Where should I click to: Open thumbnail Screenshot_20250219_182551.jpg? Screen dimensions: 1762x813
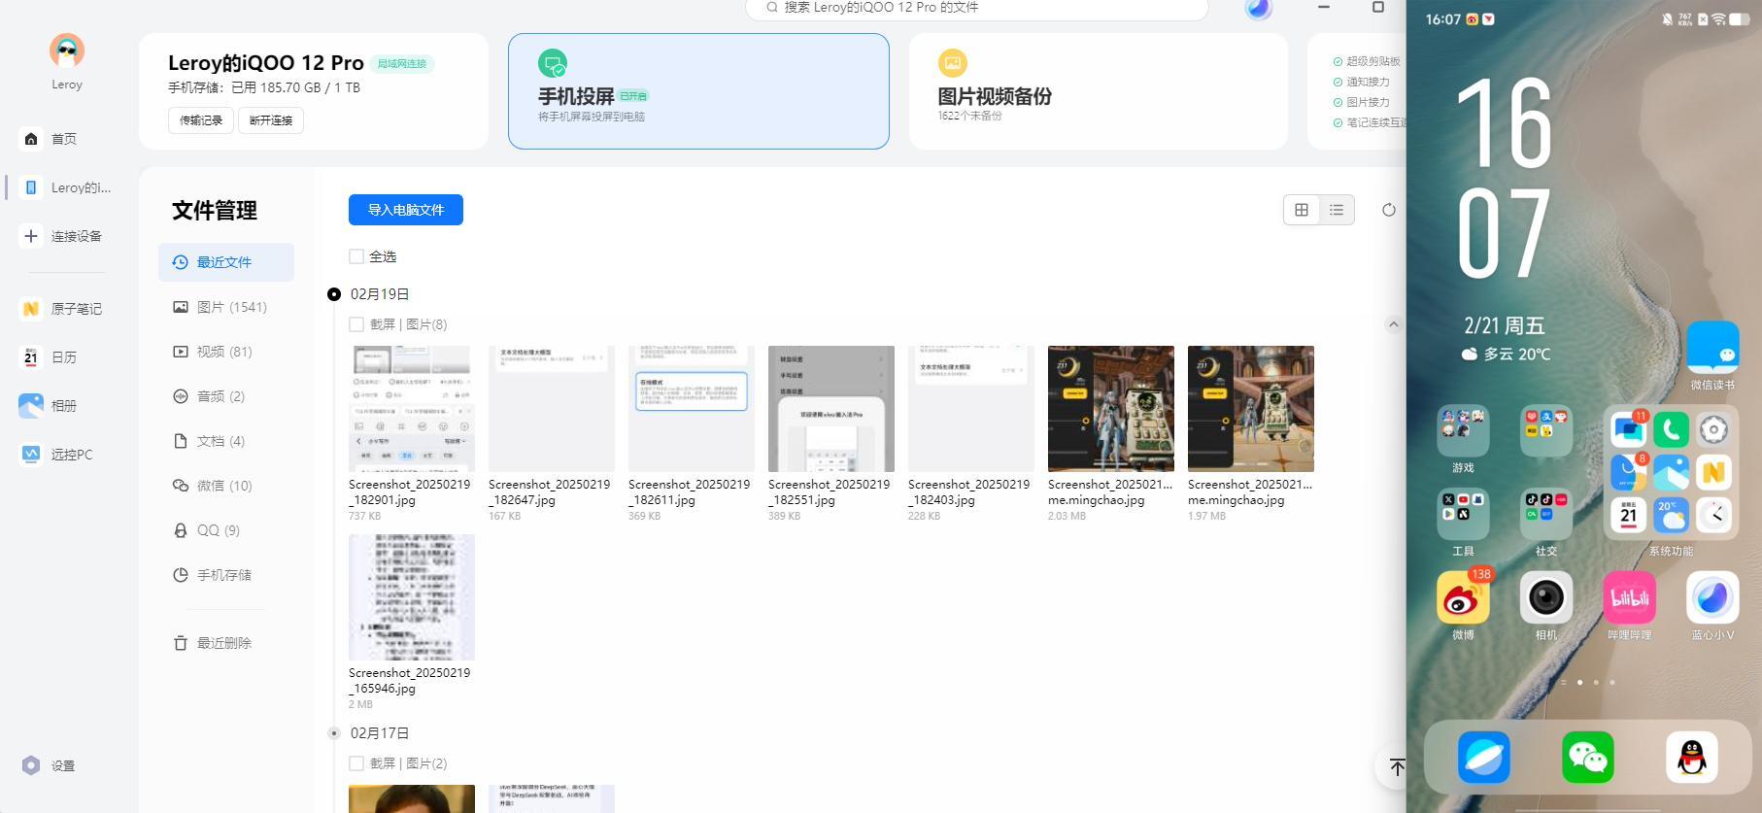[x=831, y=409]
